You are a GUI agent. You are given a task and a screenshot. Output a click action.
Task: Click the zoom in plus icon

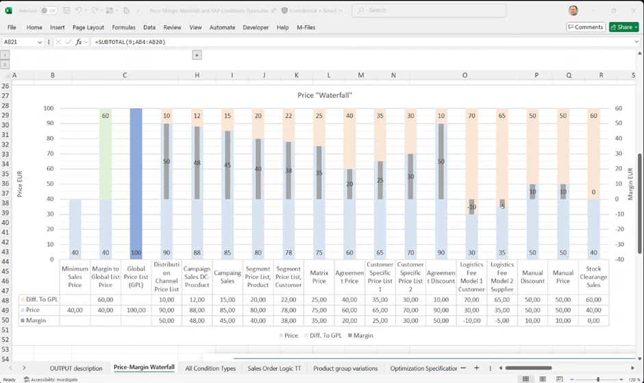pyautogui.click(x=621, y=379)
